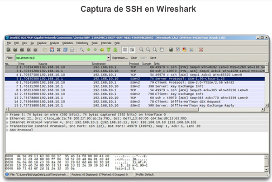Open the File menu

point(9,43)
